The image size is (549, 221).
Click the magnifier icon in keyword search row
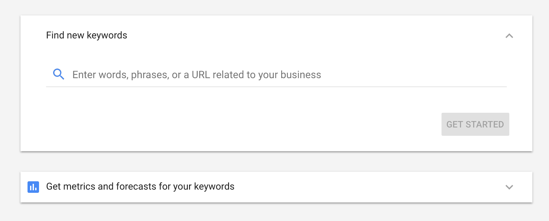pyautogui.click(x=59, y=74)
